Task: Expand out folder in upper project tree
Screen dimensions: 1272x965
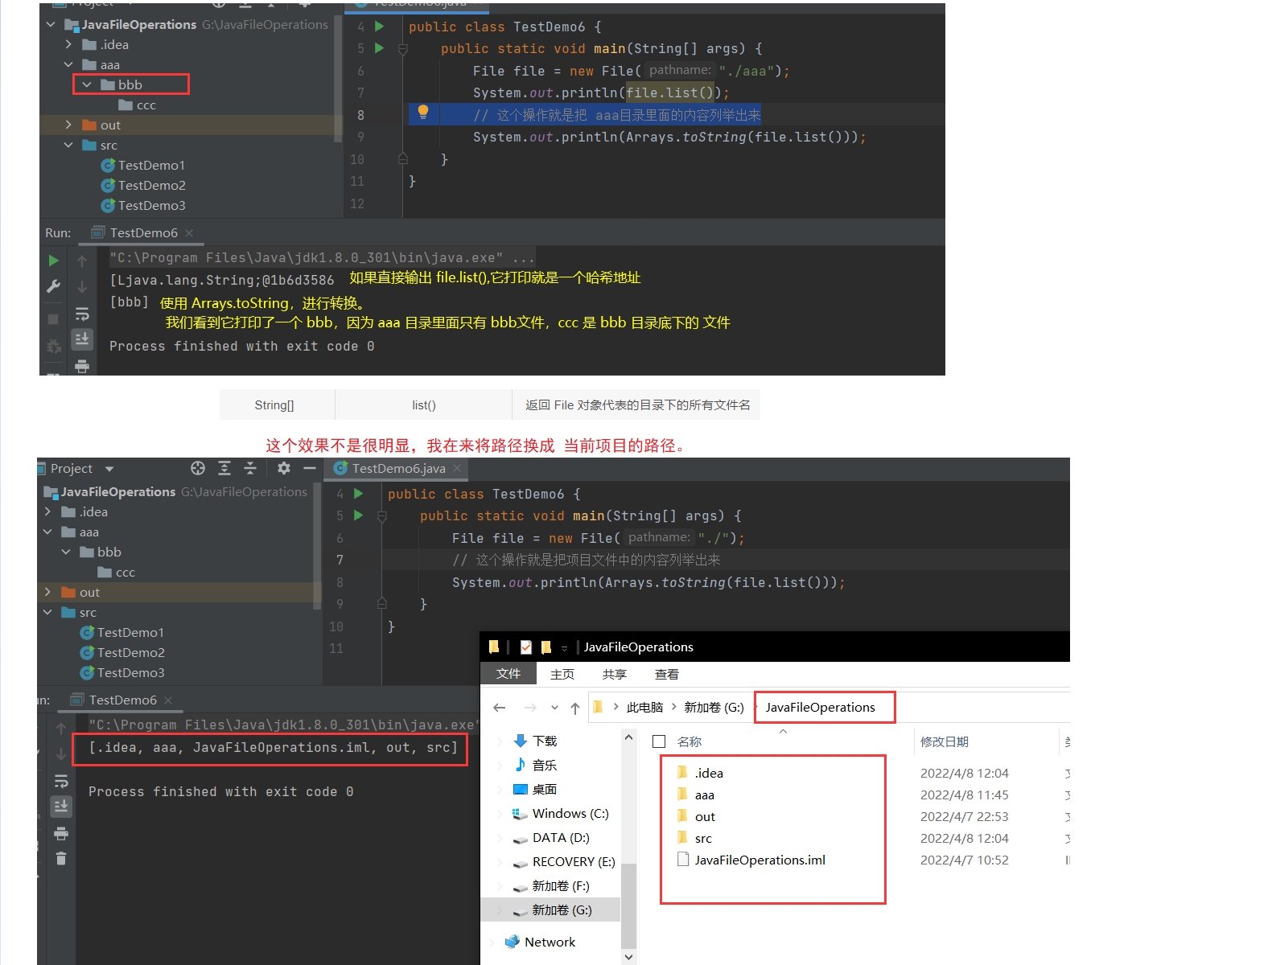Action: click(68, 125)
